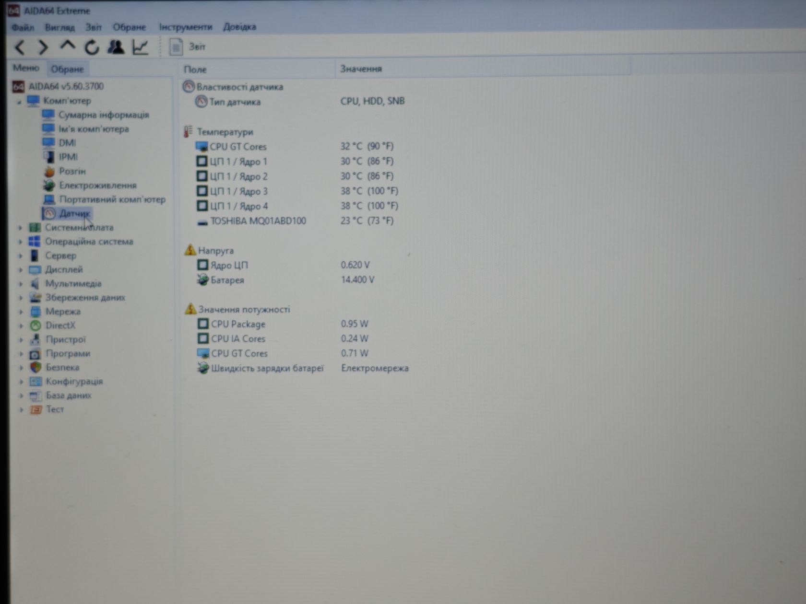Select the TOSHIBA MQ01ABD100 temperature row
Viewport: 806px width, 604px height.
295,221
